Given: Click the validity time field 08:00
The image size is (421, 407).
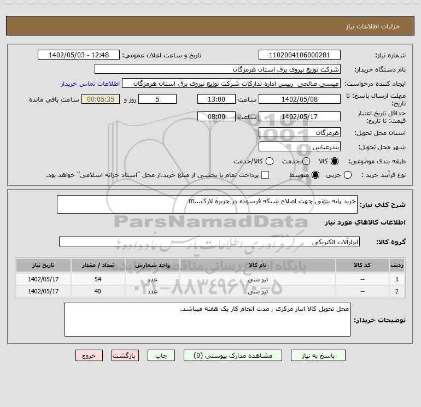Looking at the screenshot, I should pyautogui.click(x=217, y=116).
